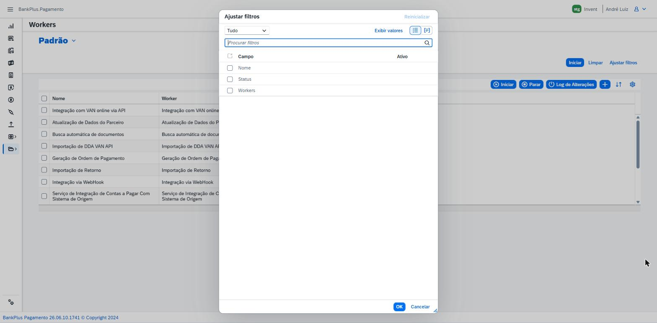Open the checklist document sidebar icon
This screenshot has width=657, height=323.
[11, 75]
